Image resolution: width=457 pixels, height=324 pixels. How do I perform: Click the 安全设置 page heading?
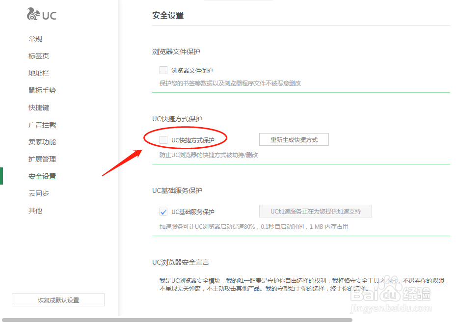click(168, 15)
